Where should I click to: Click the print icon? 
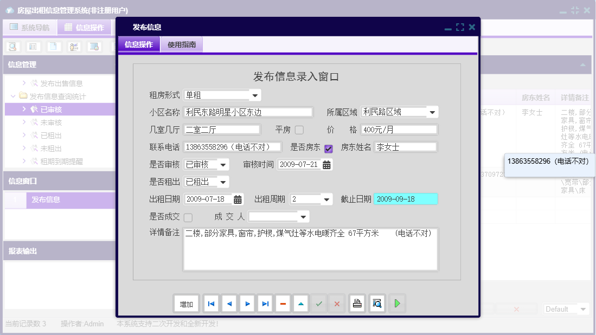(357, 304)
